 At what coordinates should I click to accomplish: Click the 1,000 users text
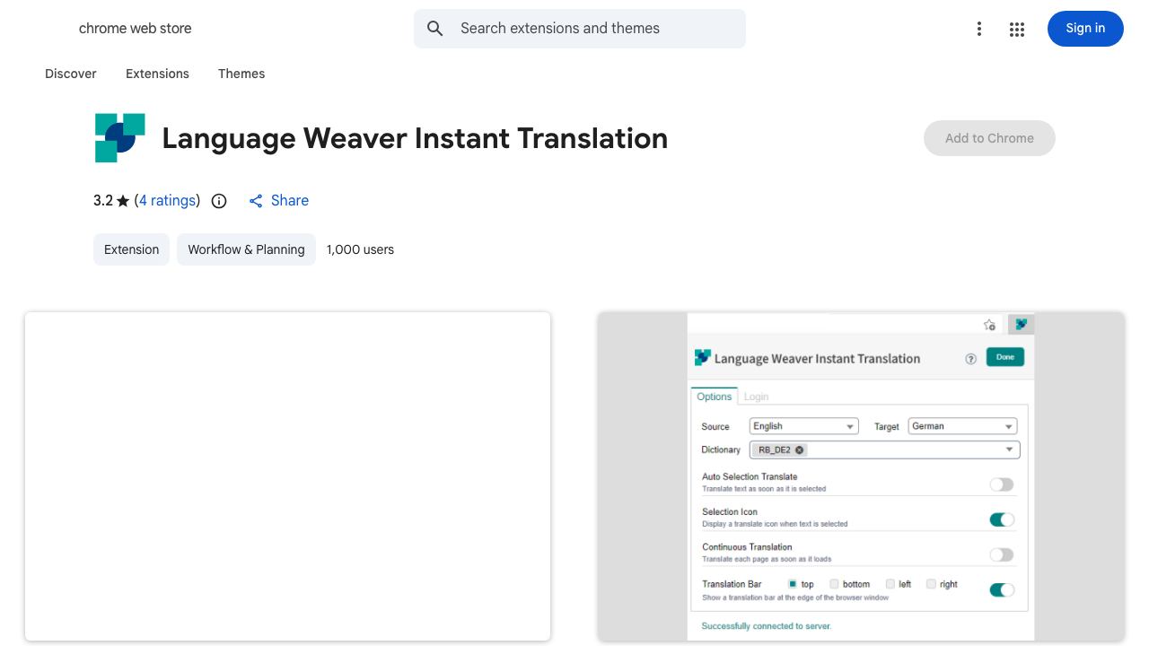pyautogui.click(x=360, y=249)
